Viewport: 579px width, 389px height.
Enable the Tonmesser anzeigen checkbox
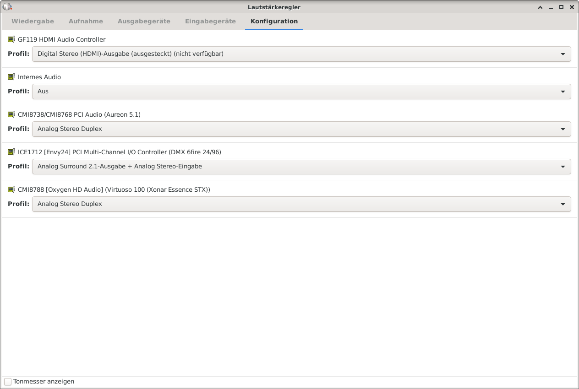pos(8,382)
